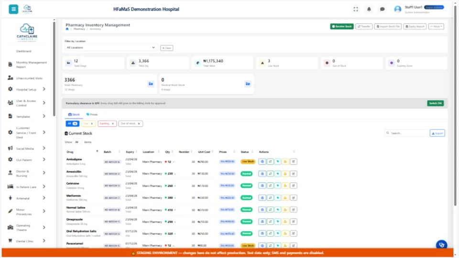Clear the location filter
459x258 pixels.
pos(166,48)
